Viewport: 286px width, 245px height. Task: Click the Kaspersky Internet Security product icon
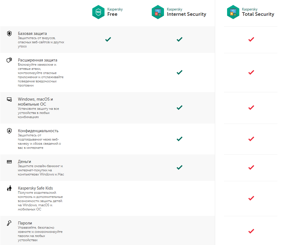point(158,12)
